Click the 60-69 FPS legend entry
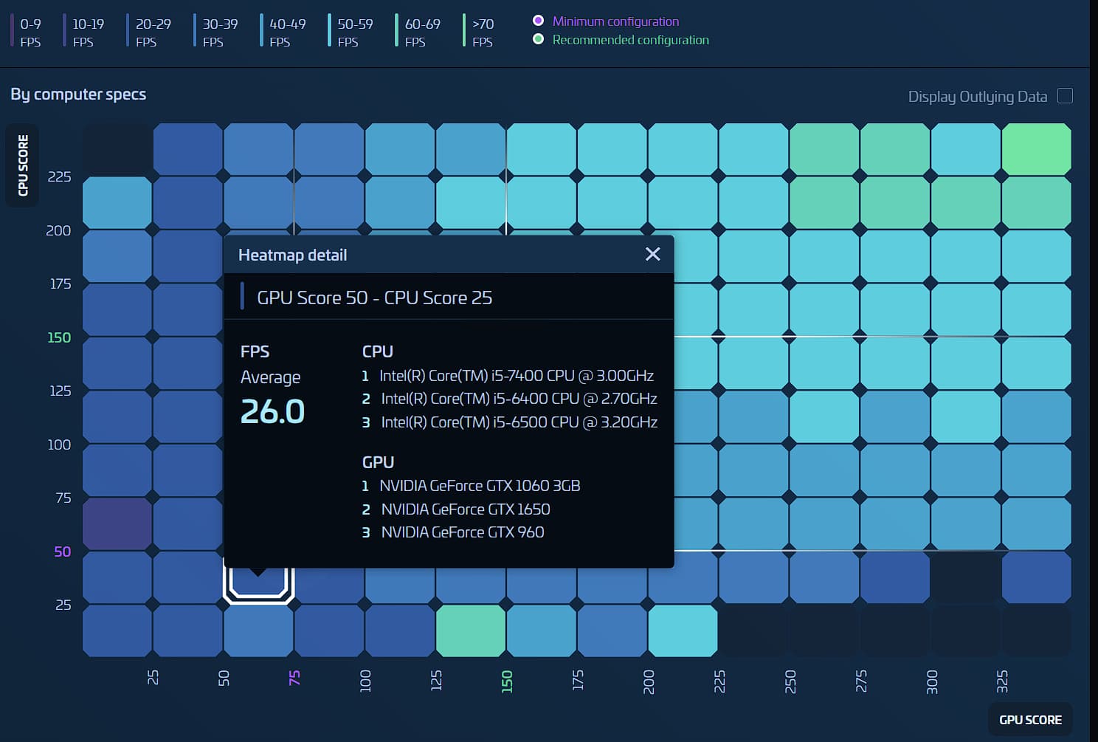Viewport: 1098px width, 742px height. [419, 32]
